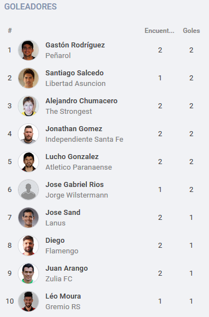Open the Independiente Santa Fe team link
Viewport: 209px width, 317px height.
coord(84,140)
